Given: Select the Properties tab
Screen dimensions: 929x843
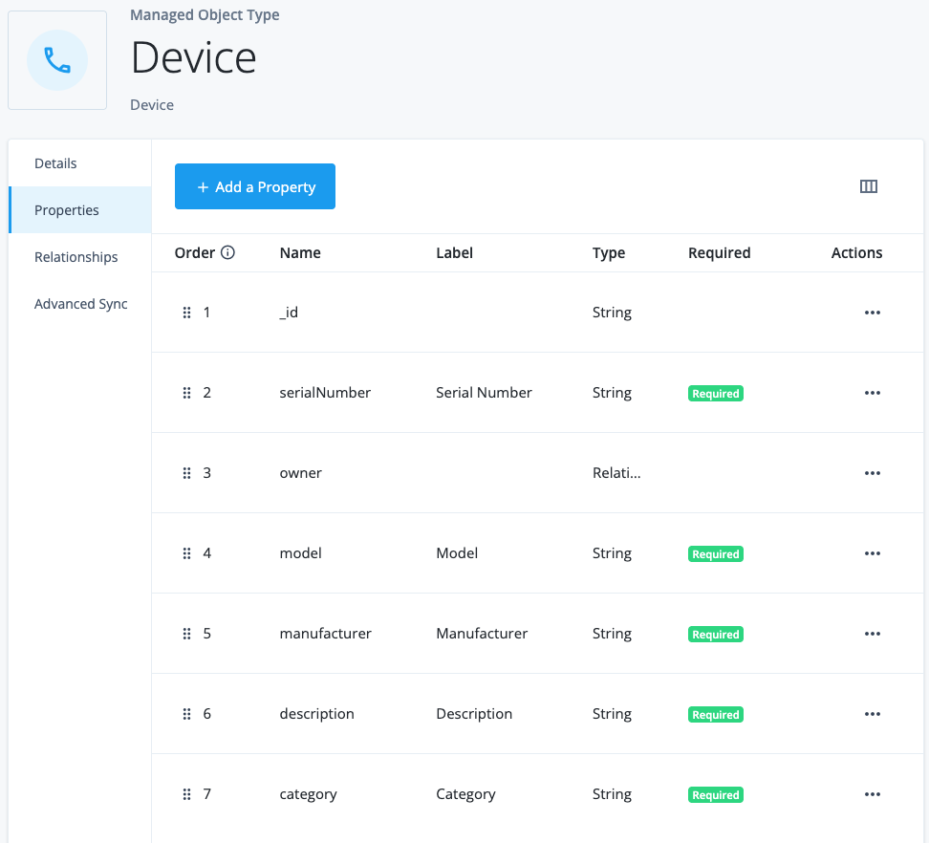Looking at the screenshot, I should click(80, 209).
